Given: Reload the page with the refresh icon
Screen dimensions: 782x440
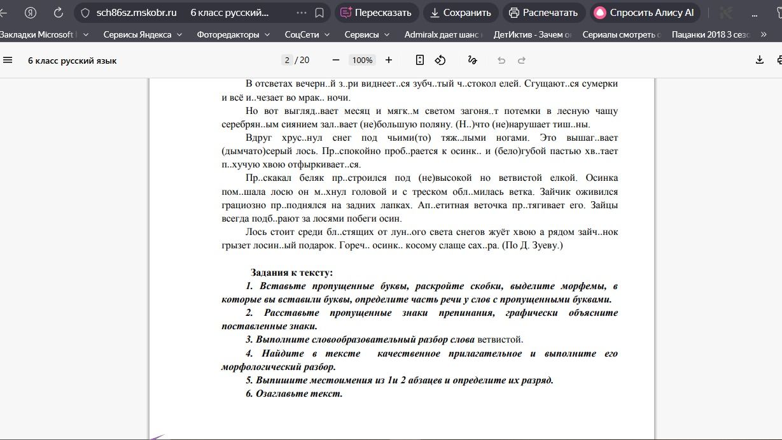Looking at the screenshot, I should pos(59,13).
